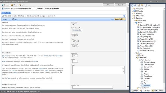Click the Rich Text link in Presentation text
166x93 pixels.
coord(11,71)
